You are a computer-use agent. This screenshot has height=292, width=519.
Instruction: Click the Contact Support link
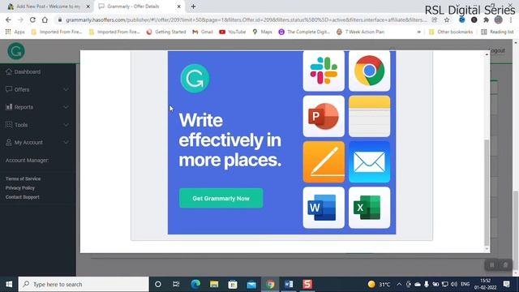coord(22,197)
